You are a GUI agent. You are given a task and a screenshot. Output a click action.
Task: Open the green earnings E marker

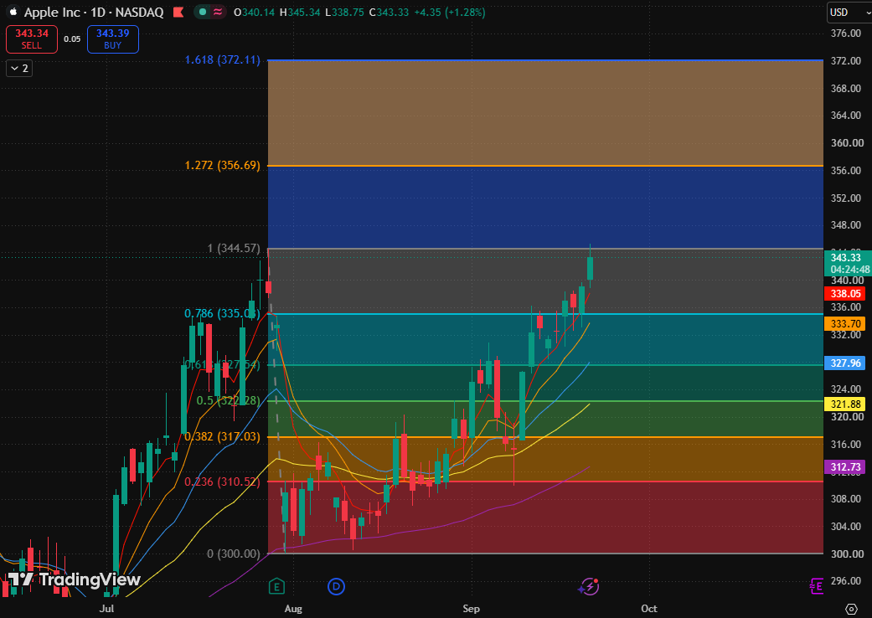tap(276, 586)
